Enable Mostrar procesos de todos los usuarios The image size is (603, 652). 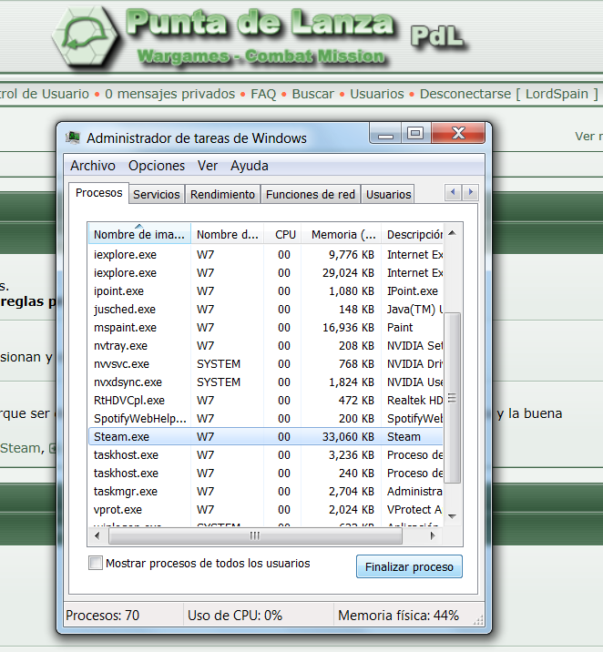point(96,563)
